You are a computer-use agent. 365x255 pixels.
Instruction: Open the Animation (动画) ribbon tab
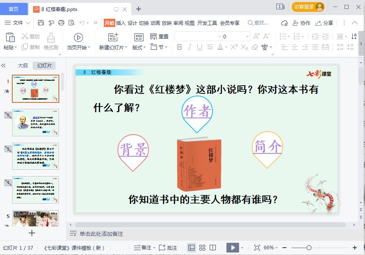click(155, 23)
